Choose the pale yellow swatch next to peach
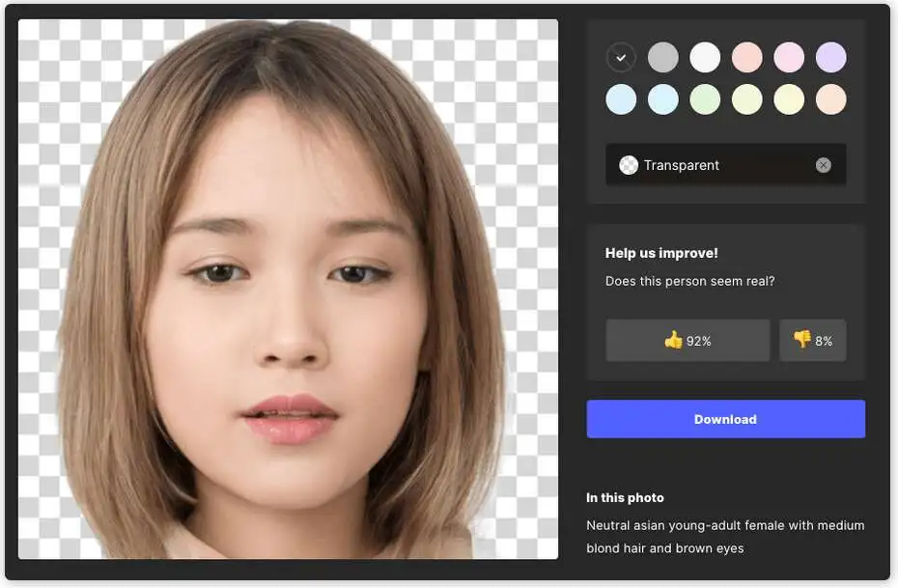The width and height of the screenshot is (898, 588). click(789, 99)
